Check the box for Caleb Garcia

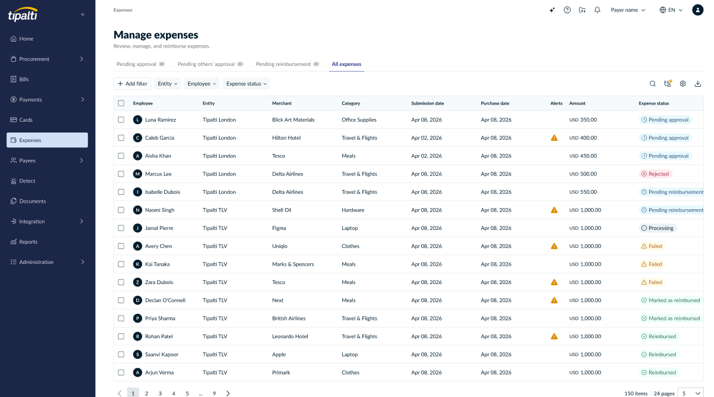[121, 138]
